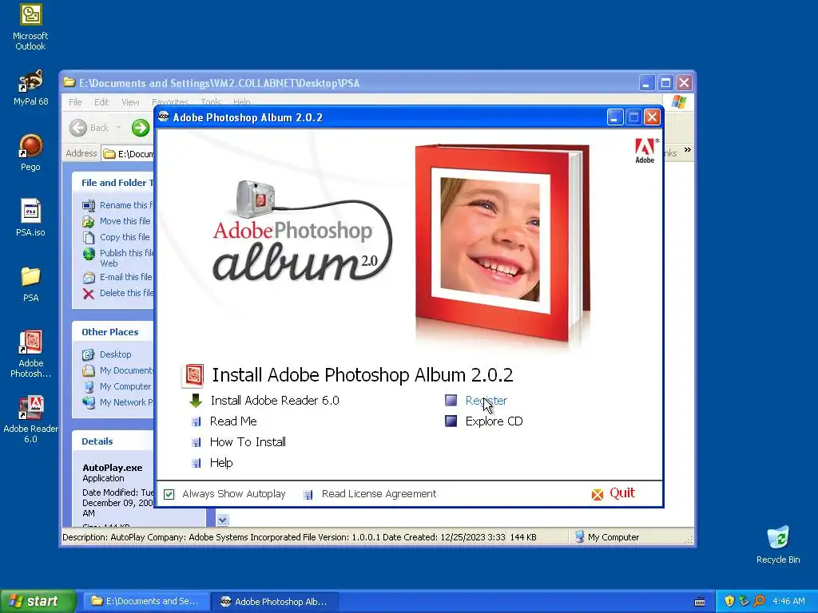Open Microsoft Outlook desktop icon
The width and height of the screenshot is (818, 613).
pyautogui.click(x=30, y=26)
